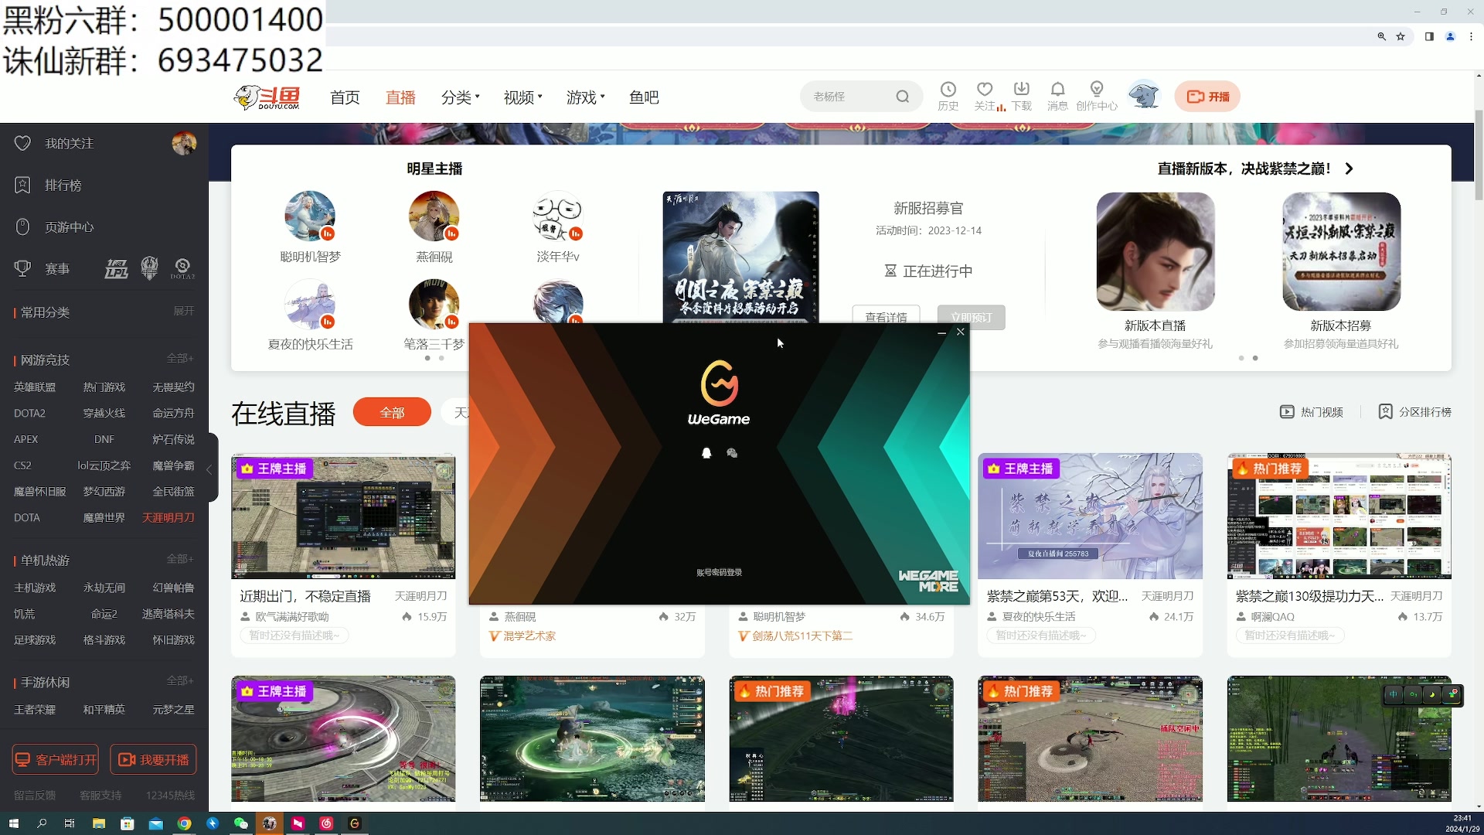
Task: Select the 排行榜 sidebar icon
Action: click(22, 185)
